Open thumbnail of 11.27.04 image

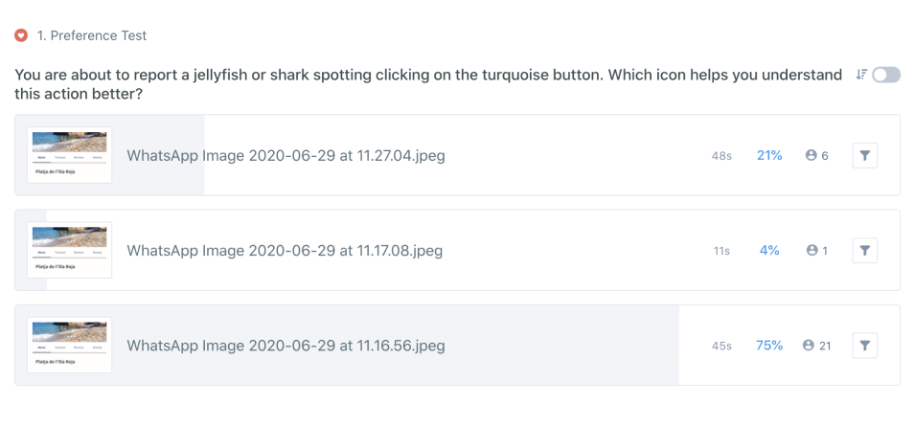(x=69, y=155)
